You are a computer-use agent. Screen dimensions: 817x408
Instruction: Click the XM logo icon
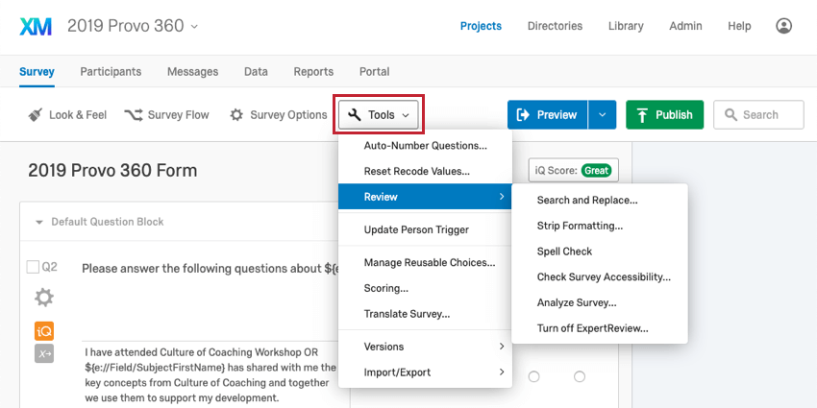pyautogui.click(x=37, y=26)
